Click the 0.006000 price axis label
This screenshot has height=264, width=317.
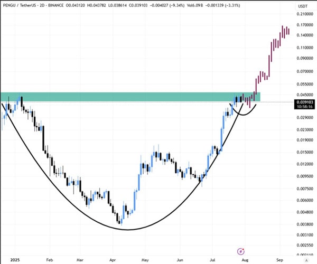coord(305,200)
